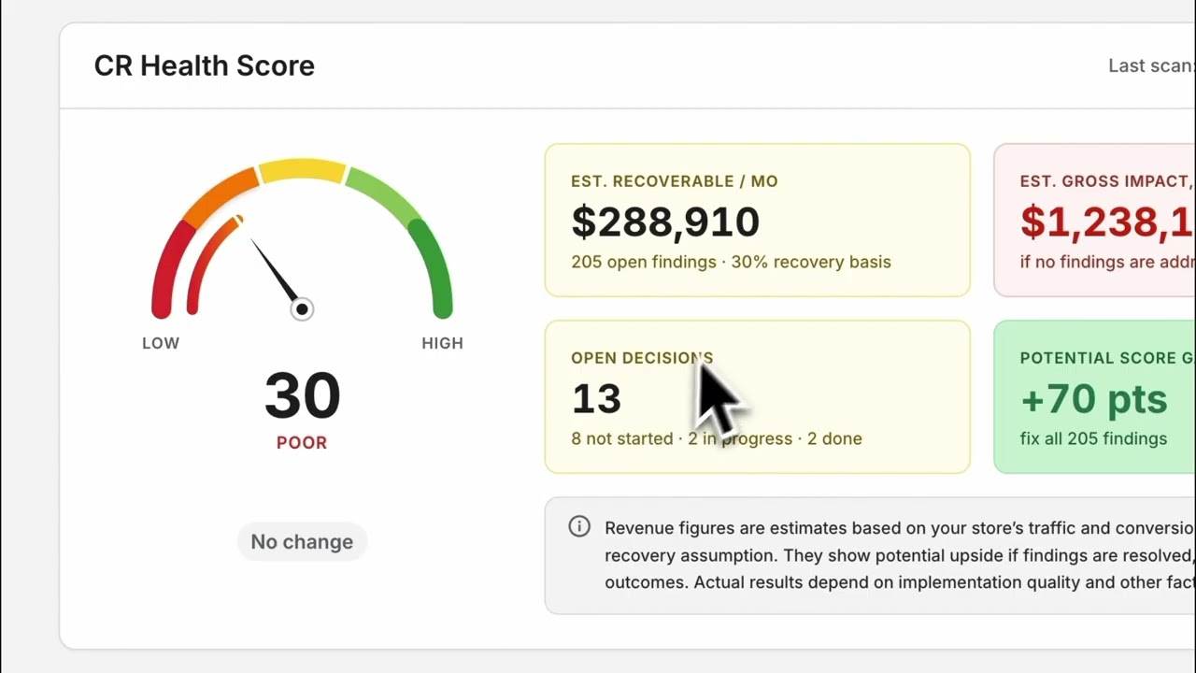The image size is (1196, 673).
Task: Click the Last scan text
Action: click(1151, 65)
